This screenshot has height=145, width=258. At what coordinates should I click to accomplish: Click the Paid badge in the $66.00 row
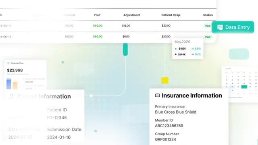pyautogui.click(x=208, y=26)
